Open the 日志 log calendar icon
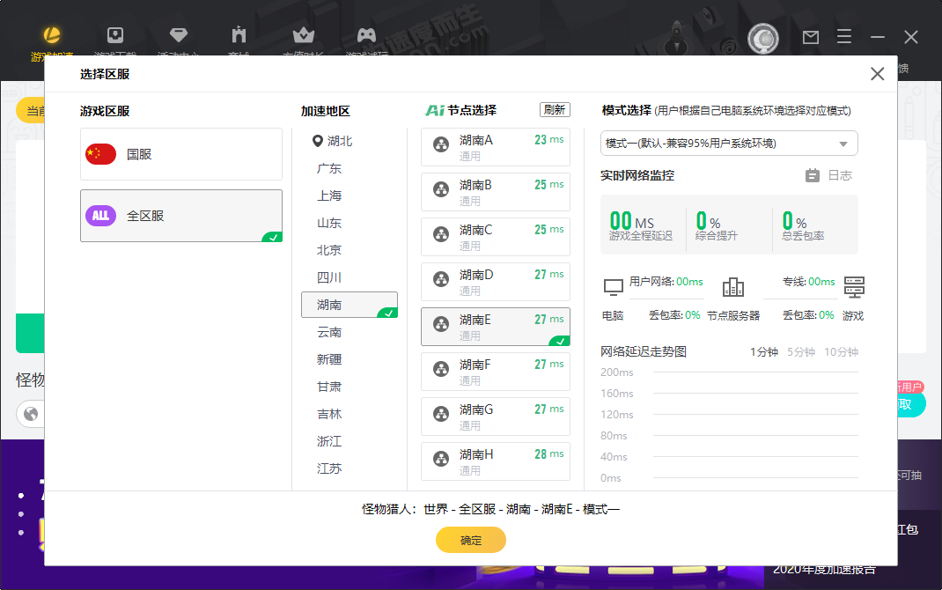Viewport: 942px width, 590px height. pyautogui.click(x=813, y=175)
